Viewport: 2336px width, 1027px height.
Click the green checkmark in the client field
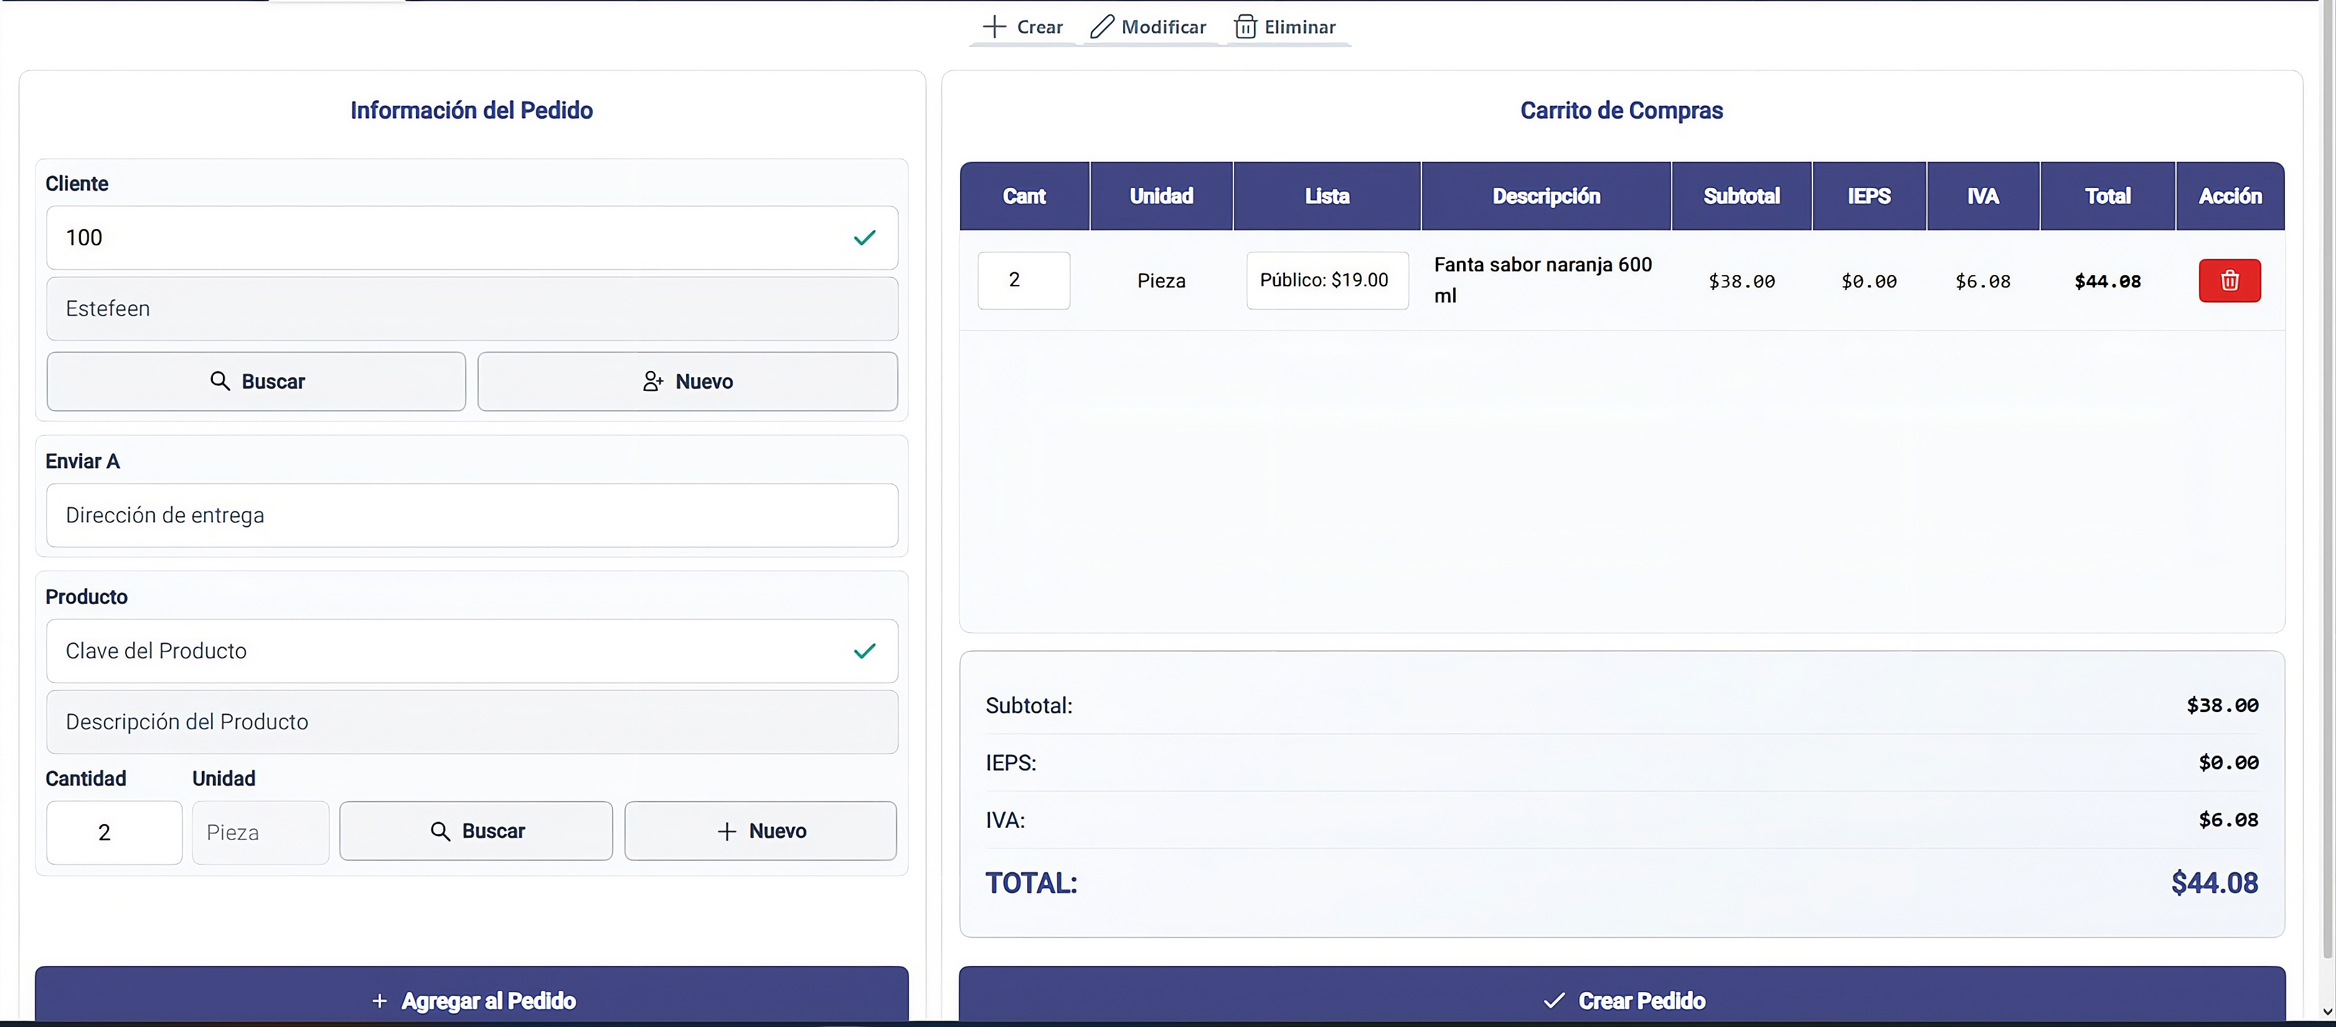[x=865, y=238]
